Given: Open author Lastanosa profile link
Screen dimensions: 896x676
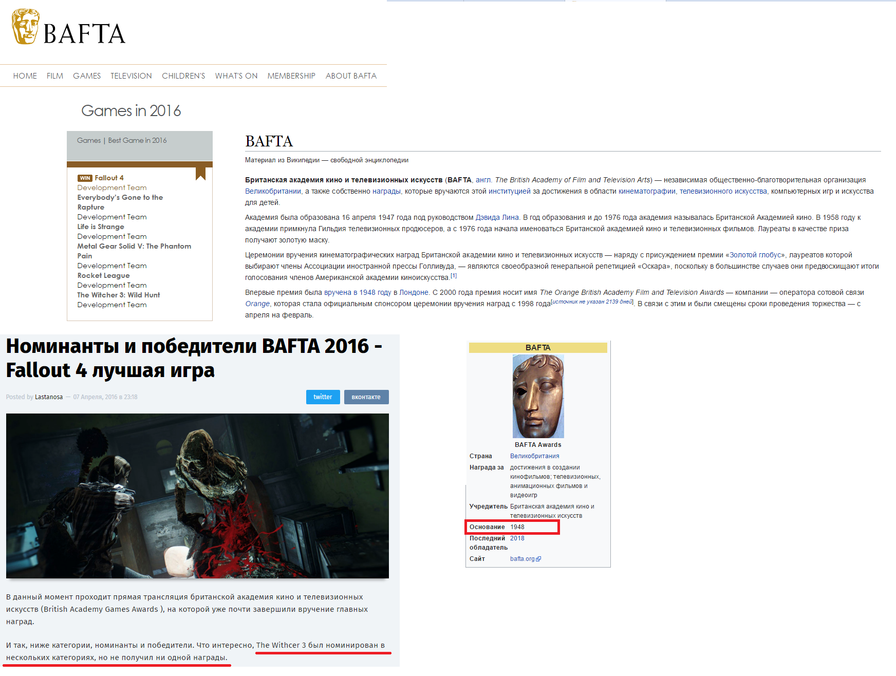Looking at the screenshot, I should 49,397.
